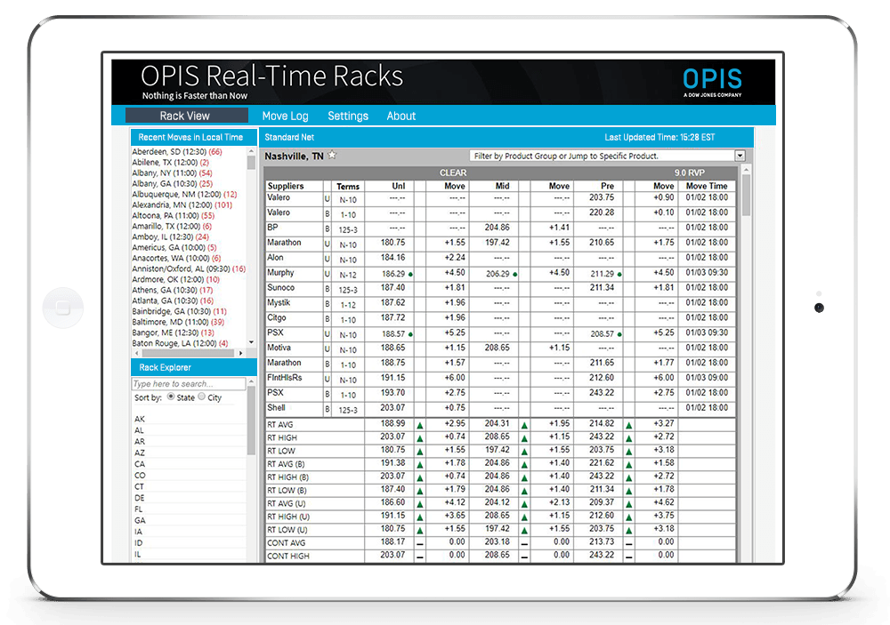
Task: Switch to the Move Log tab
Action: coord(285,116)
